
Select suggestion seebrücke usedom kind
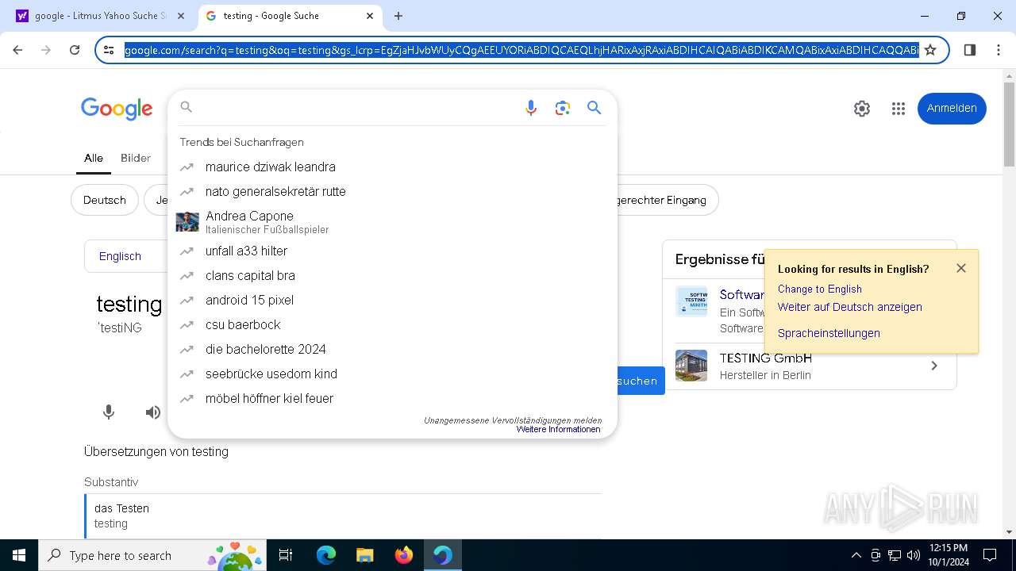392,374
